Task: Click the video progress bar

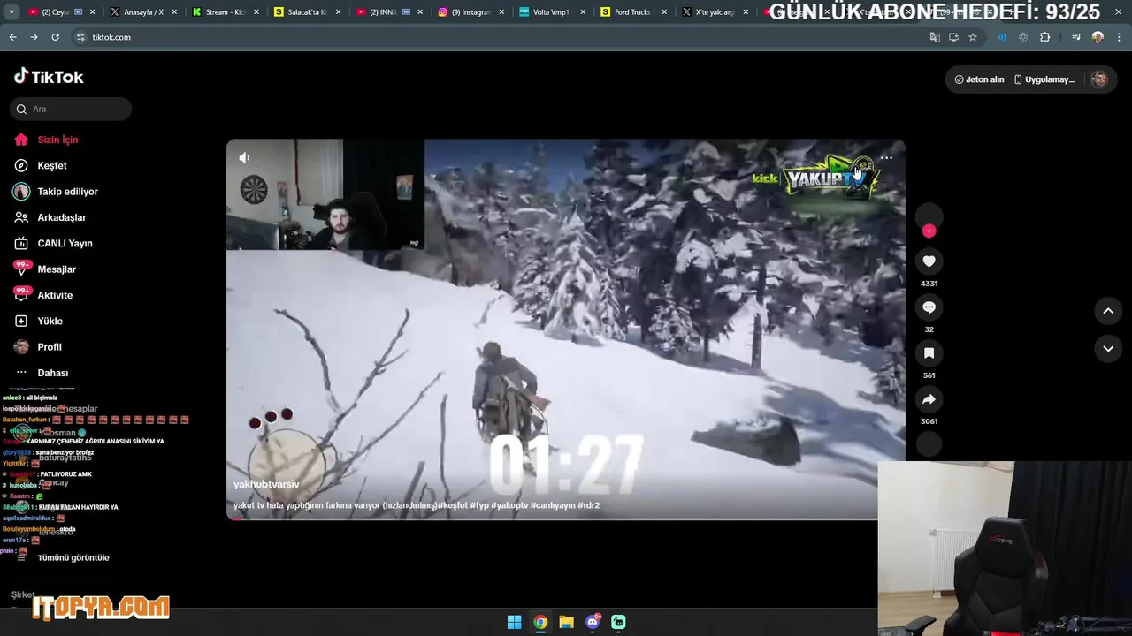Action: pos(553,519)
